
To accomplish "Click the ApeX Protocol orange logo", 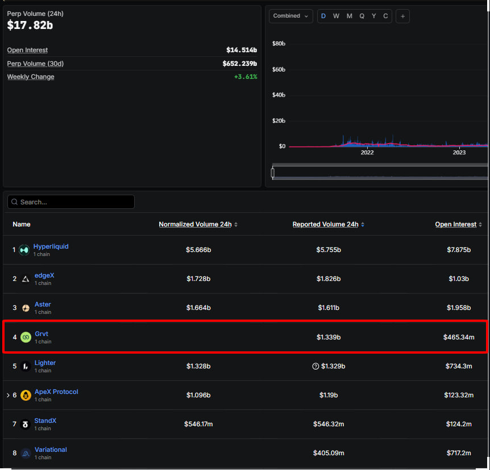I will (x=26, y=396).
